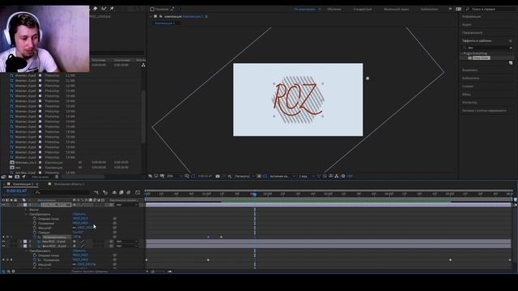The width and height of the screenshot is (518, 291).
Task: Toggle shy switch for layer 1
Action: [74, 205]
